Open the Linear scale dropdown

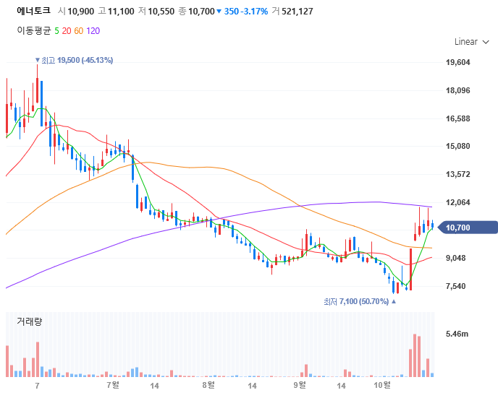coord(471,42)
